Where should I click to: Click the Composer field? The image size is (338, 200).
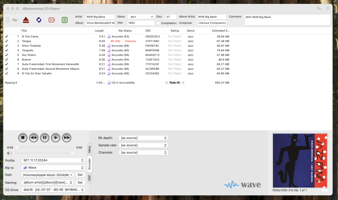pyautogui.click(x=212, y=23)
